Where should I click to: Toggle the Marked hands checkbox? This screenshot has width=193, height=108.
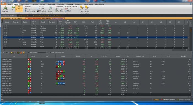pyautogui.click(x=29, y=52)
